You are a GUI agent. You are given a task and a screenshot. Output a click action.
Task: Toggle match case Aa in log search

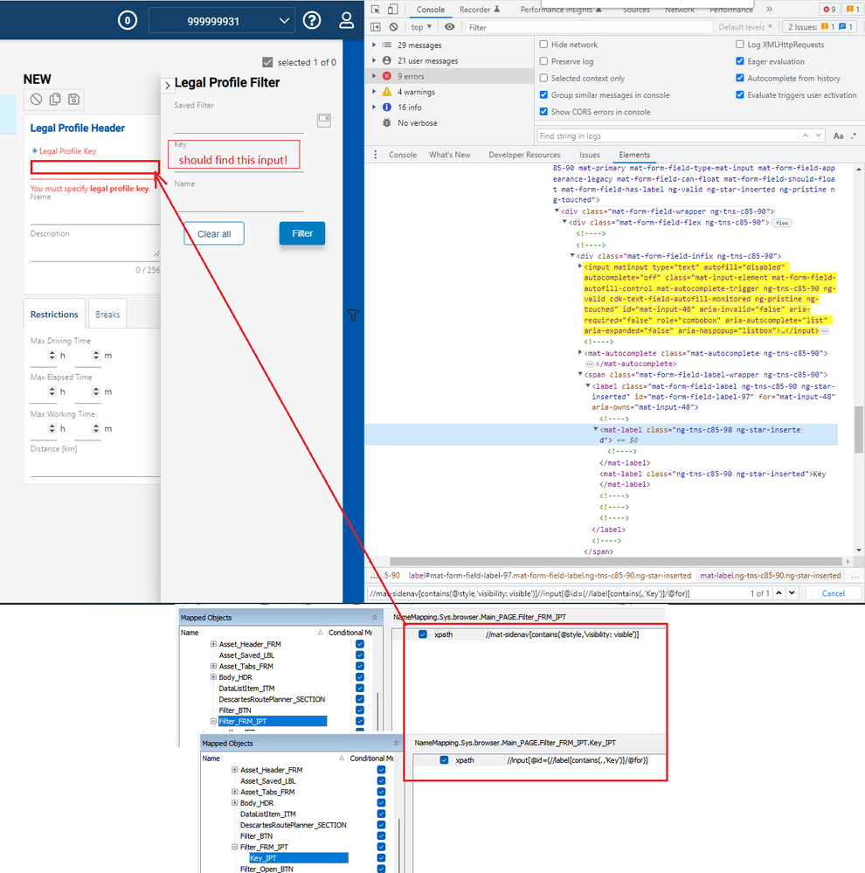(838, 135)
